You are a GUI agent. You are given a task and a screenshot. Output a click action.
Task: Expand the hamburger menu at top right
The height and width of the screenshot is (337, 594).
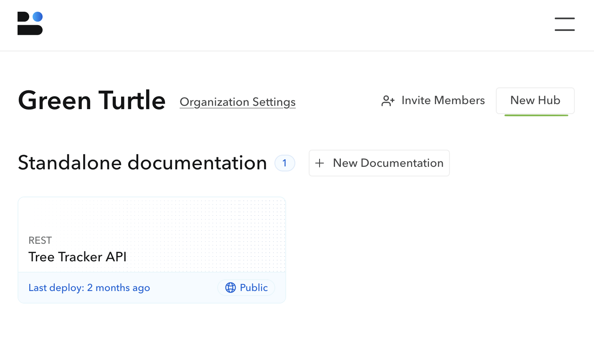point(564,24)
